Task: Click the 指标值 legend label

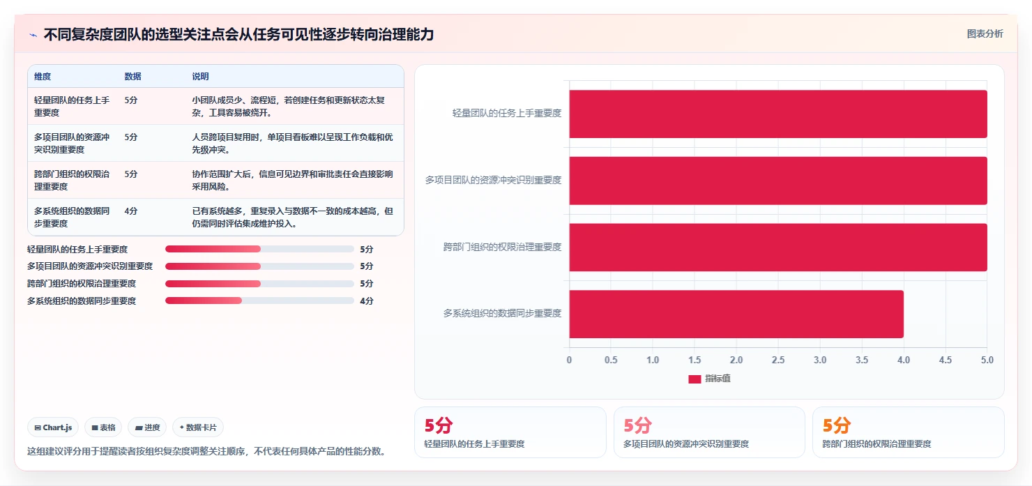Action: (718, 379)
